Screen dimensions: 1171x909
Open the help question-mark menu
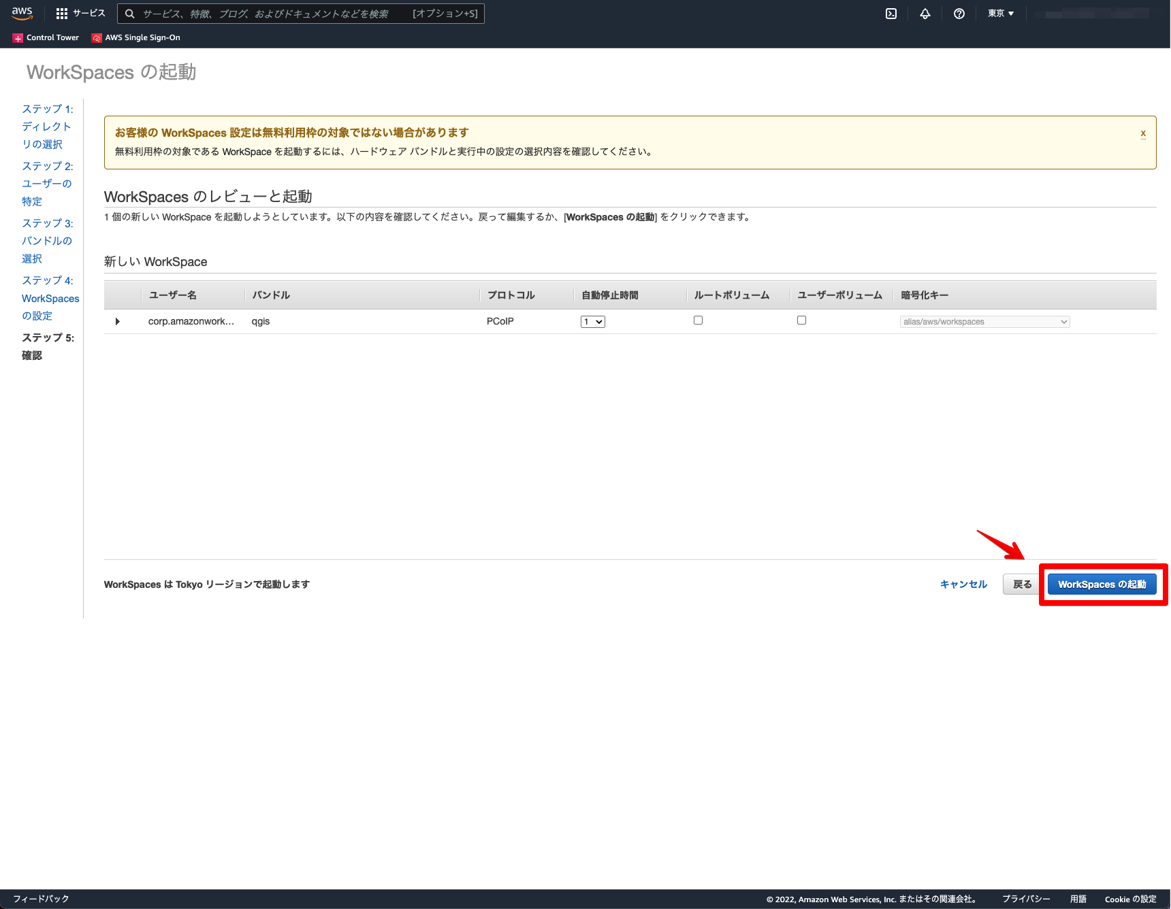tap(959, 13)
